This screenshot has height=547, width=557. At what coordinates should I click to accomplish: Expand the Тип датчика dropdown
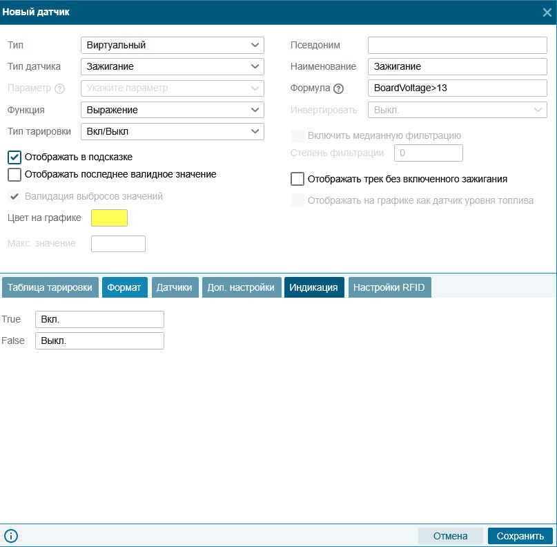click(172, 67)
